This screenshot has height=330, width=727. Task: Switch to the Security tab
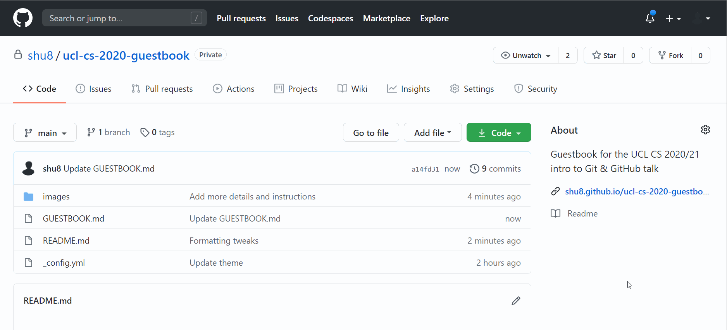[536, 89]
